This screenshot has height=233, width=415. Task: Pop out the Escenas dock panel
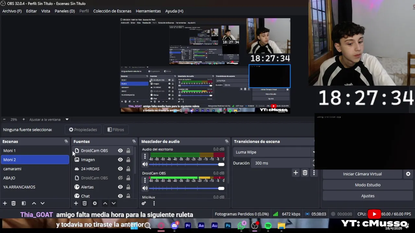point(66,141)
